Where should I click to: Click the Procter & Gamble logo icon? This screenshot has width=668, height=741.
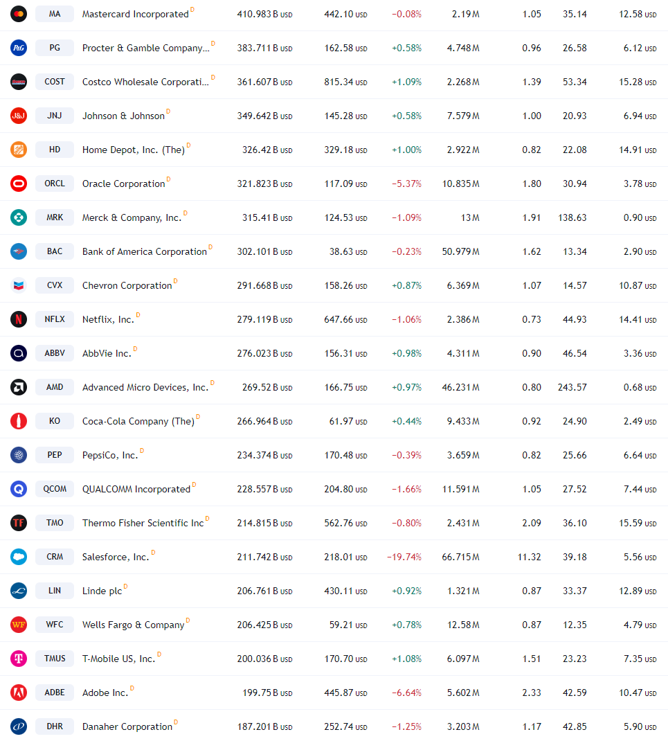(19, 48)
